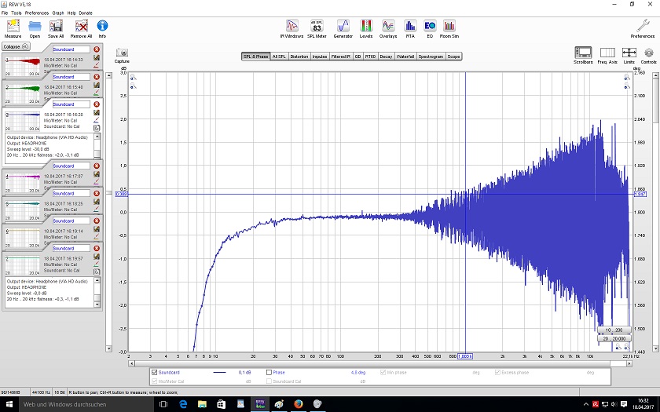Capture the graph as an image
Viewport: 660px width, 412px height.
click(122, 53)
